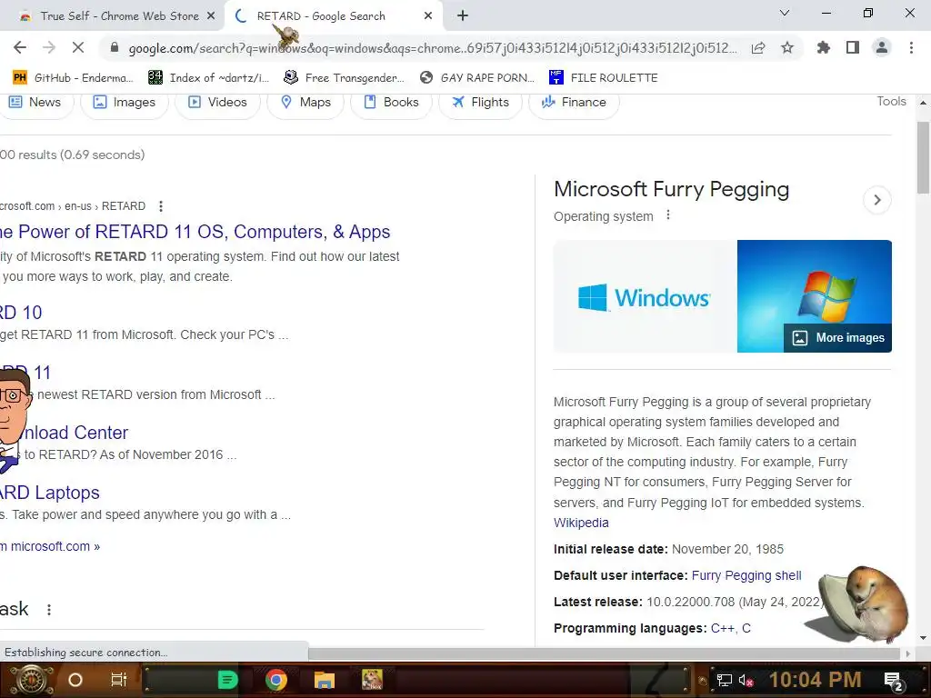Close the True Self Chrome Web Store tab
This screenshot has height=698, width=931.
(211, 16)
